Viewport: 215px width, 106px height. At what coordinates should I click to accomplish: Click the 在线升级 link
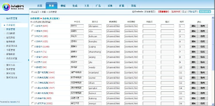coord(176,12)
